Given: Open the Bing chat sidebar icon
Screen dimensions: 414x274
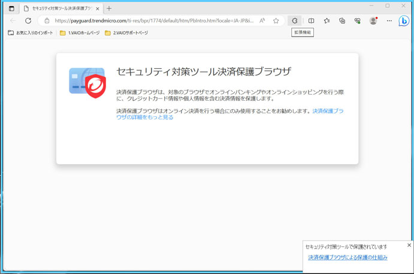Looking at the screenshot, I should (x=404, y=21).
